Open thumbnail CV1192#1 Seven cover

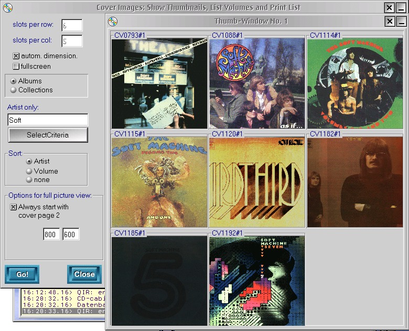point(257,281)
